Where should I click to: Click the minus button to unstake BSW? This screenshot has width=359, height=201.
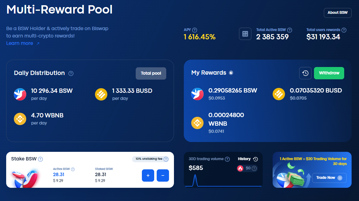(x=163, y=175)
